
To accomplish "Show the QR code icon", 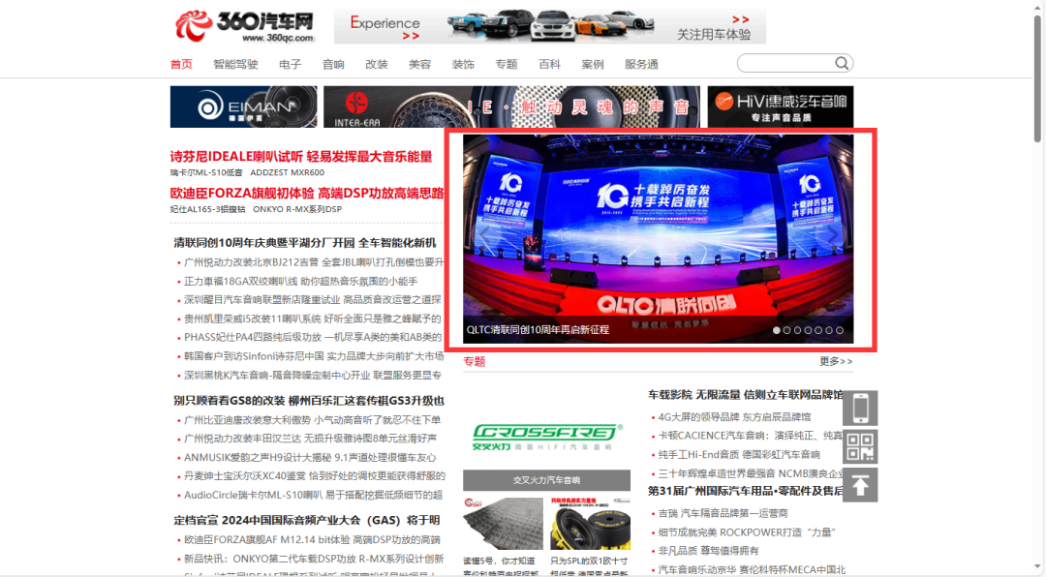I will click(x=860, y=446).
